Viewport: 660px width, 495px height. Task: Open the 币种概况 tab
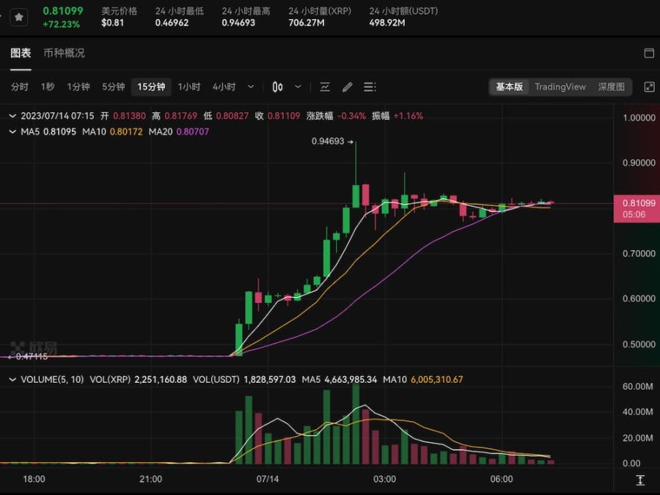click(64, 53)
